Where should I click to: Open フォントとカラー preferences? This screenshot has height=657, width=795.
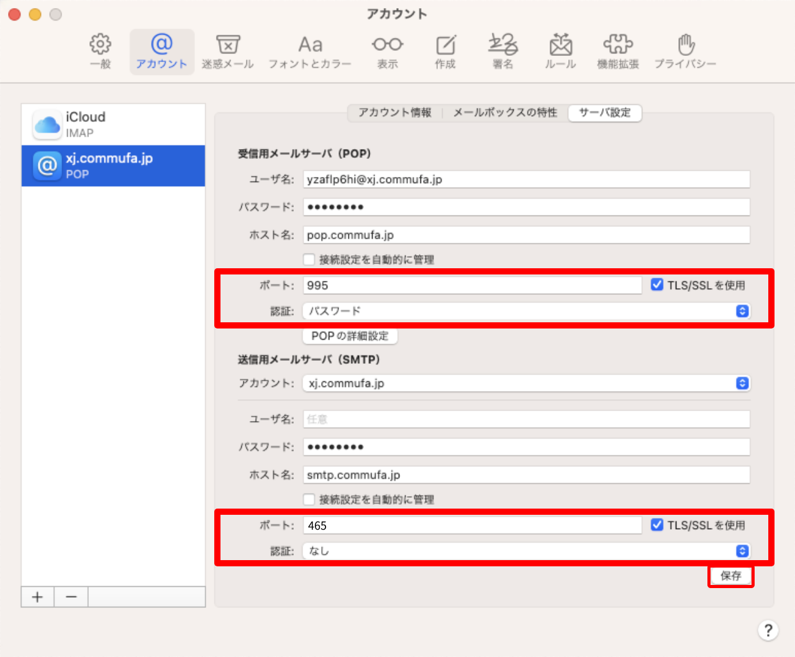[x=310, y=52]
